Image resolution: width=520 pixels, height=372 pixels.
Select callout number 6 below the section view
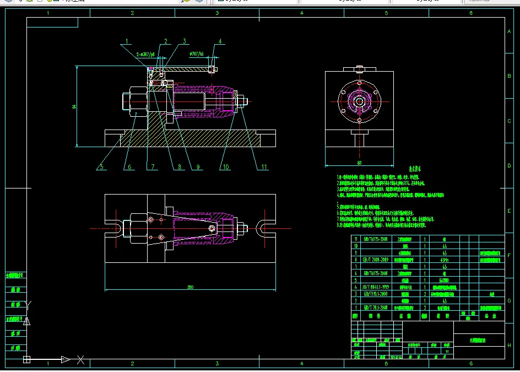point(129,166)
